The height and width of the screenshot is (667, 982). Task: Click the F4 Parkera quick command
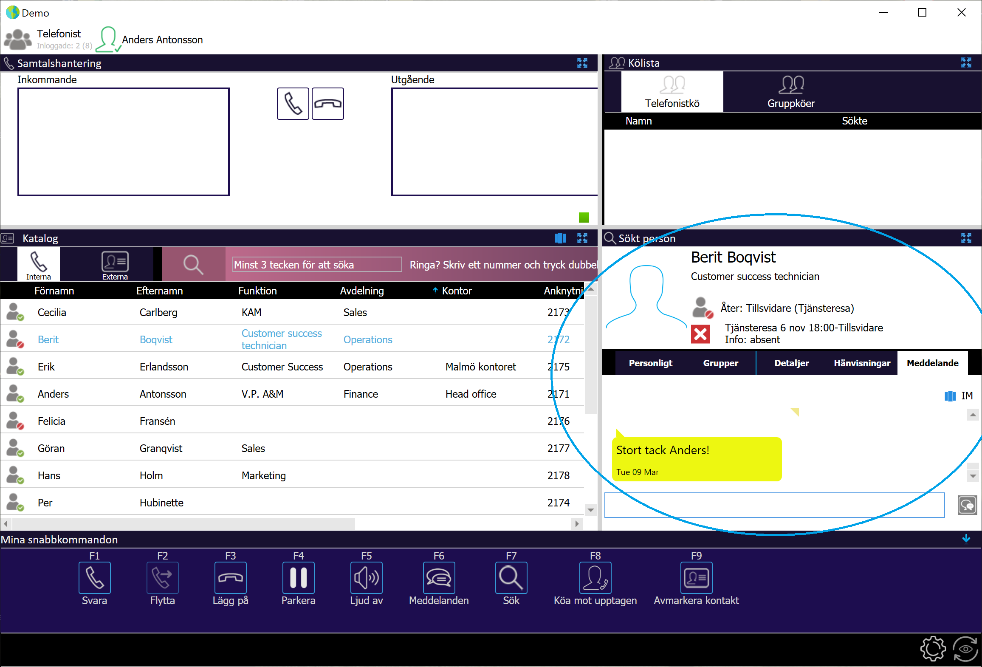click(x=298, y=578)
